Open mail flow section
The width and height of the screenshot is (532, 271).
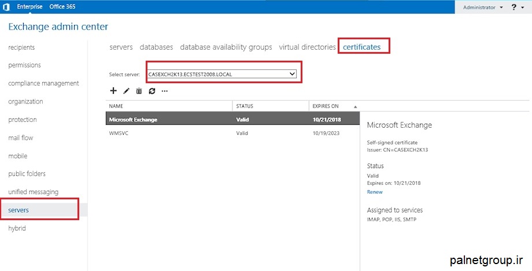[21, 138]
